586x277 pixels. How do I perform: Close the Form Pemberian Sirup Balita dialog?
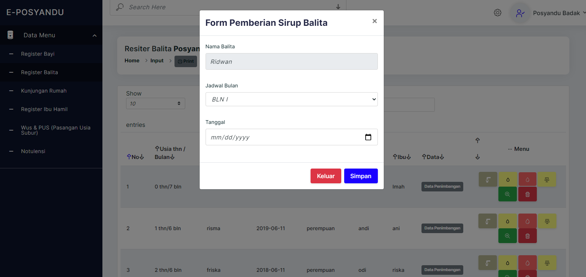point(375,21)
